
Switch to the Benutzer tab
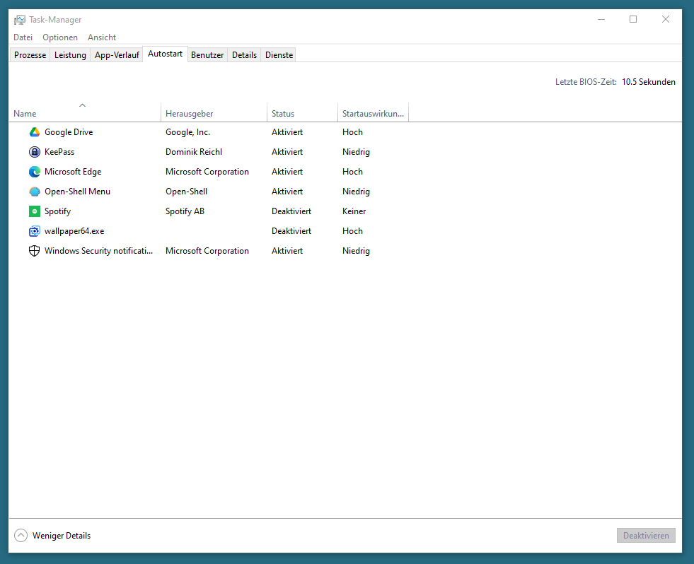tap(207, 55)
